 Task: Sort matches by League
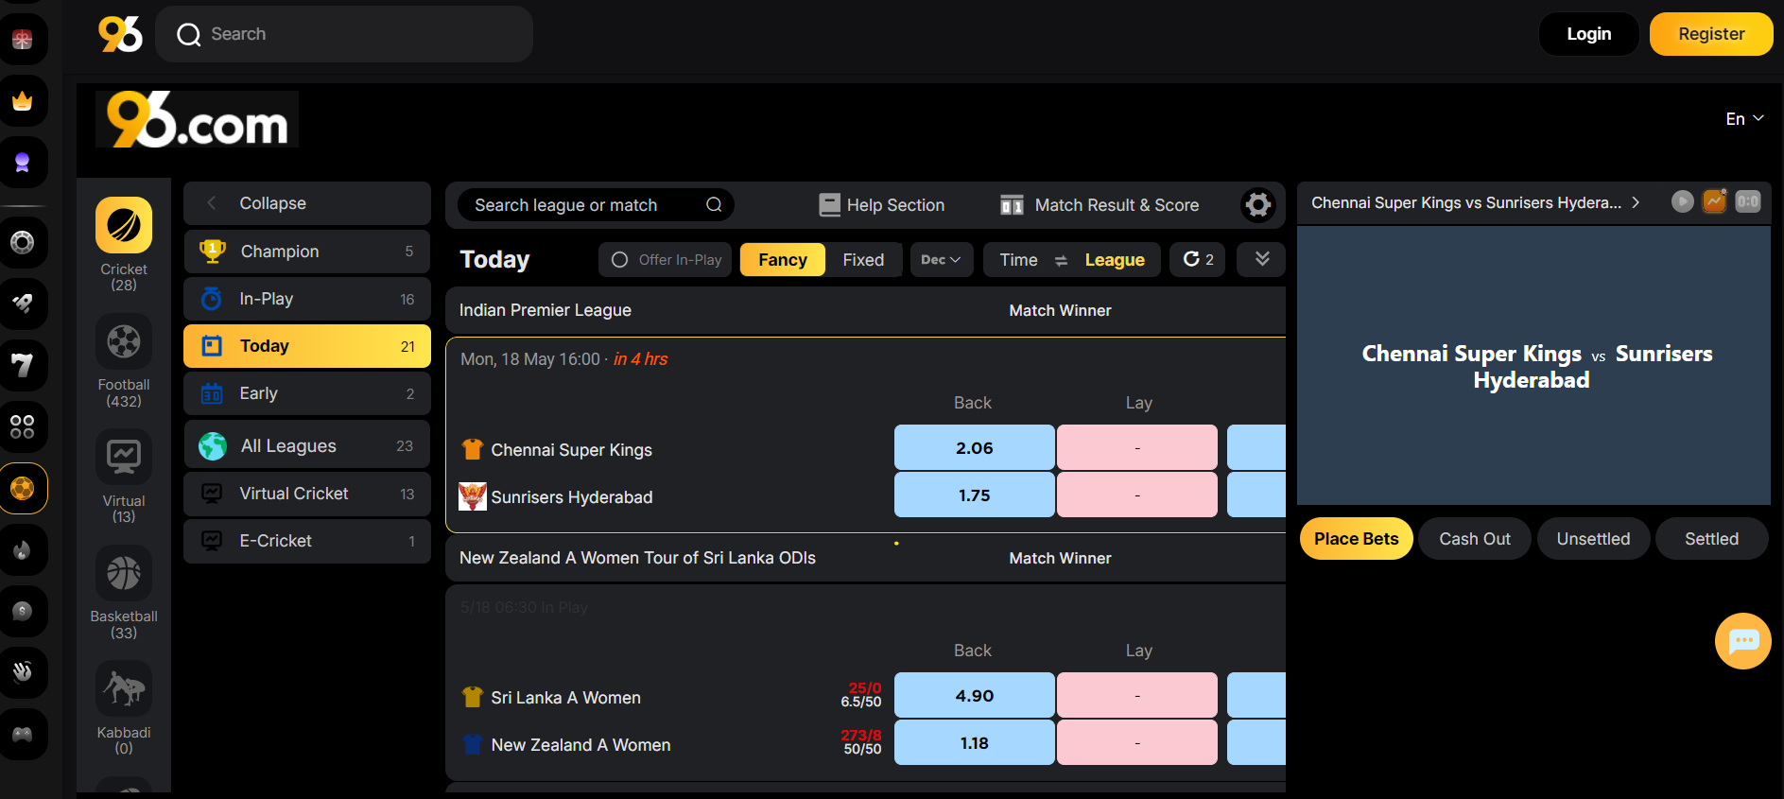point(1115,260)
